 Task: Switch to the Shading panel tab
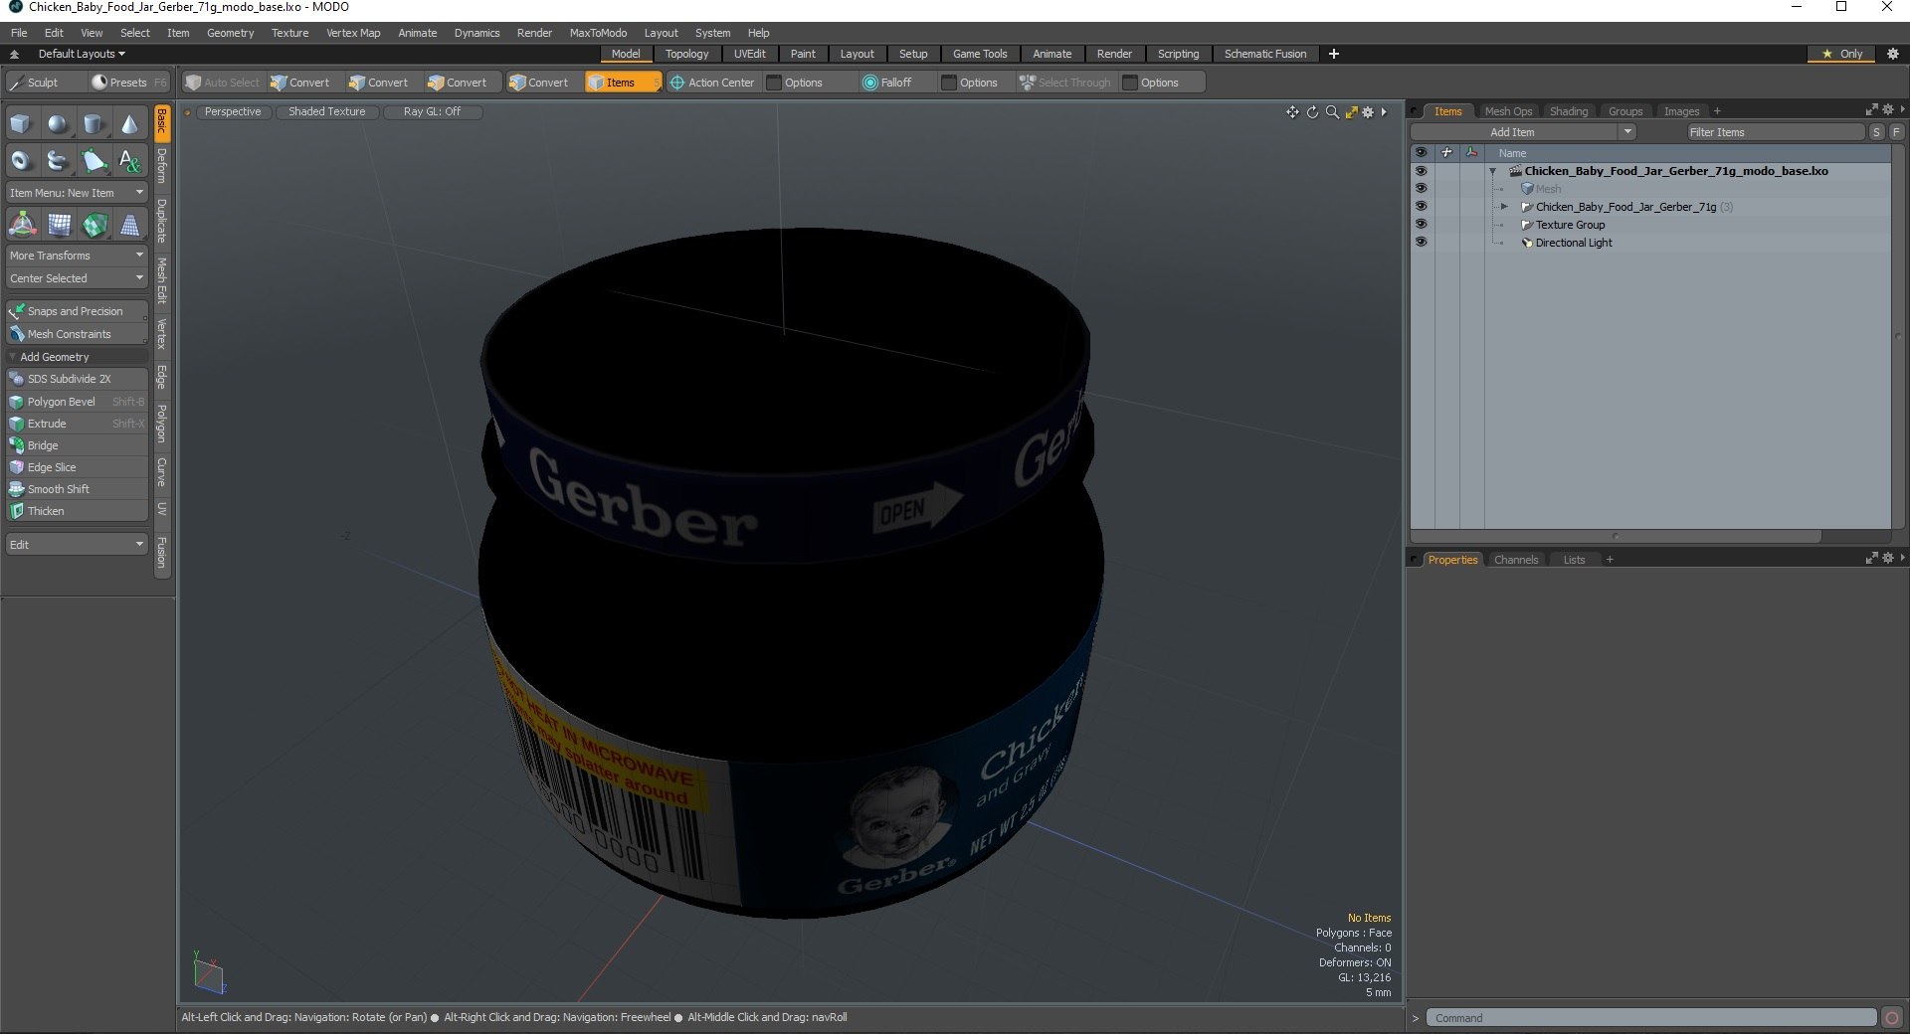pyautogui.click(x=1569, y=111)
